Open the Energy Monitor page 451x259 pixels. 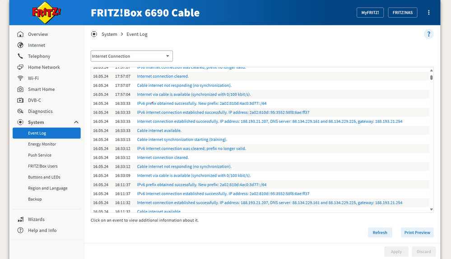pyautogui.click(x=42, y=144)
